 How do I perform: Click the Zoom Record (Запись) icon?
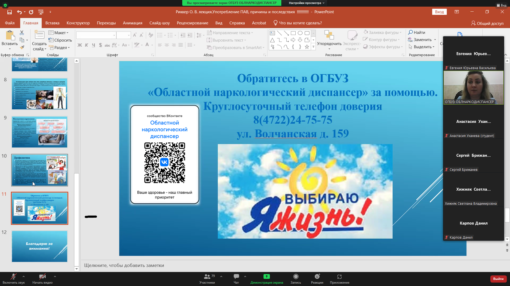[x=296, y=279]
